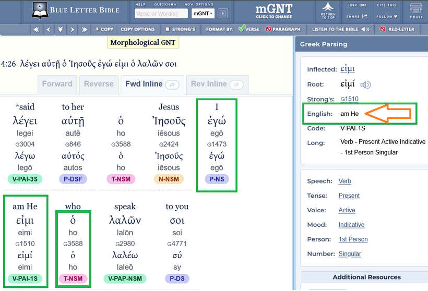Open the Follow menu
The image size is (428, 291).
click(x=387, y=17)
